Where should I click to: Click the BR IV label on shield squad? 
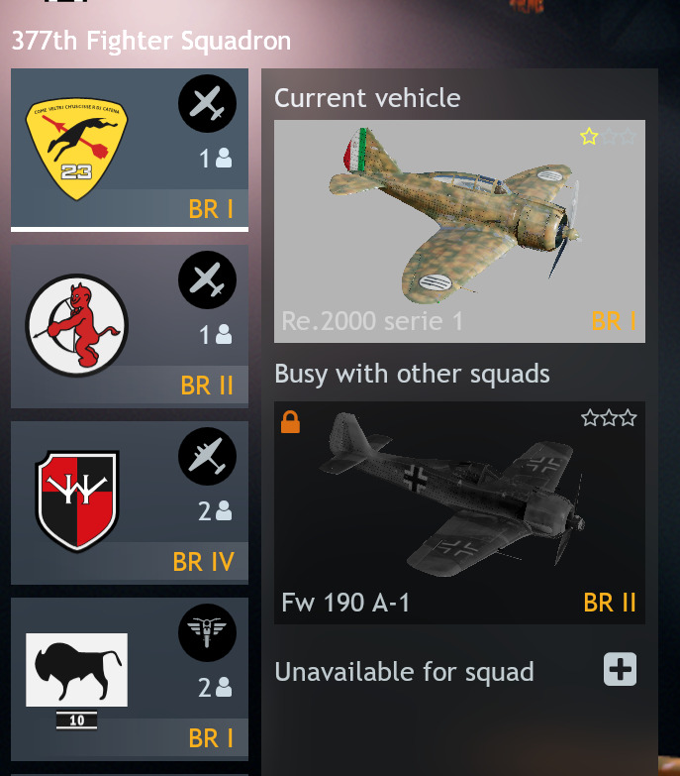(203, 562)
